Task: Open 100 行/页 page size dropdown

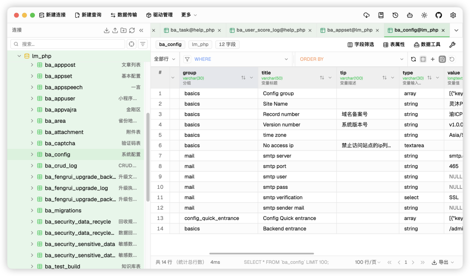Action: [367, 262]
